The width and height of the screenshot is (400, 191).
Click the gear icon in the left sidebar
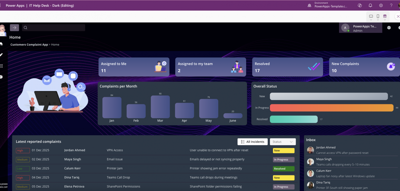pos(1,77)
